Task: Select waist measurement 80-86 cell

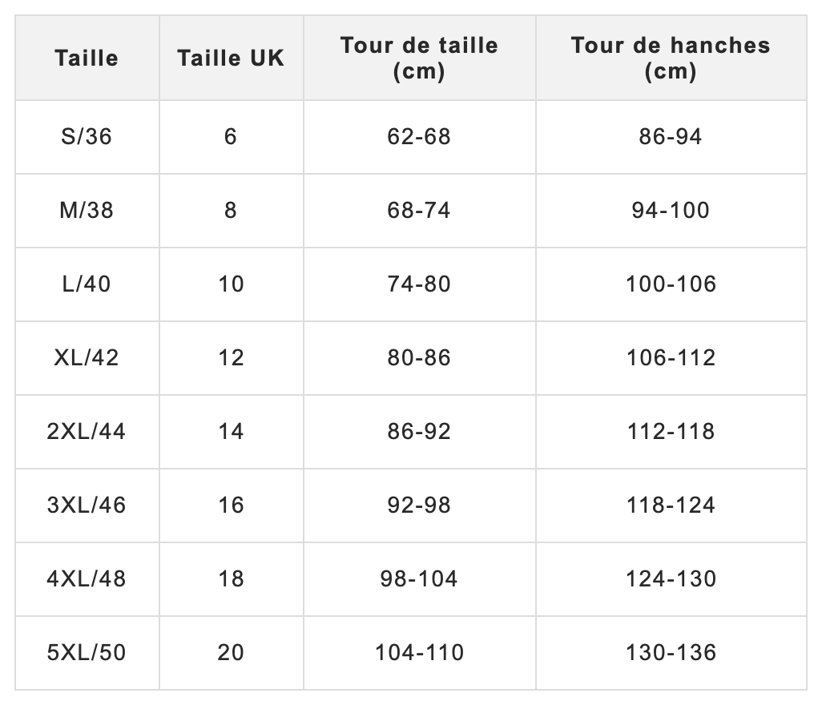Action: click(x=419, y=358)
